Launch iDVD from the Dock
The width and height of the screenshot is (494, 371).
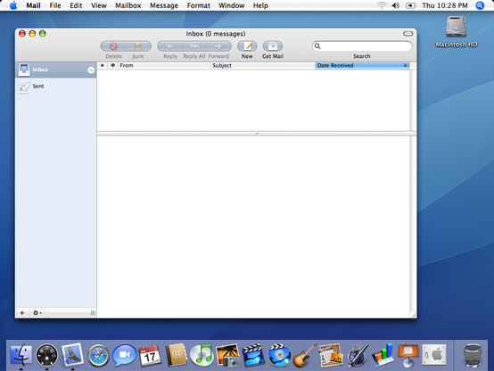pos(279,355)
